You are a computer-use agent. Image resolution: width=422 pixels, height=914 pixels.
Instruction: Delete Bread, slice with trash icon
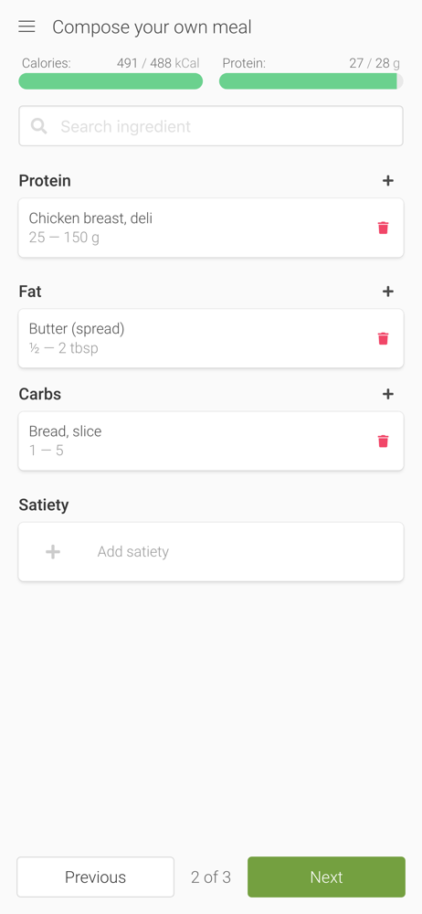(x=383, y=441)
